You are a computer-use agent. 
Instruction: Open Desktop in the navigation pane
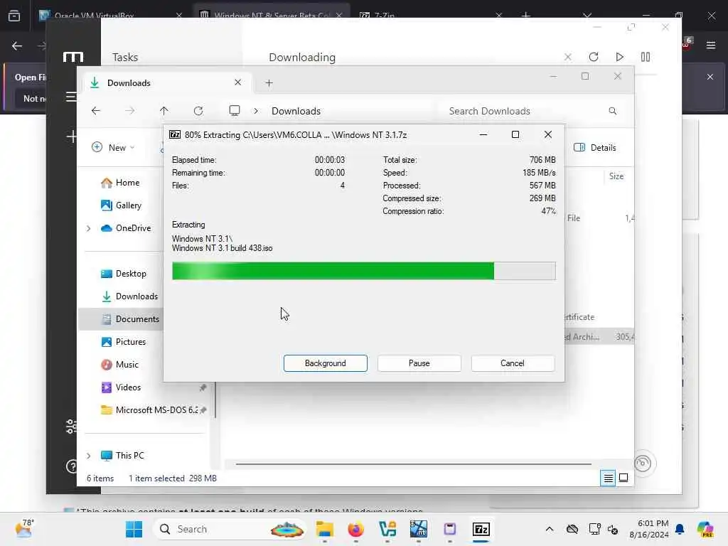(124, 274)
